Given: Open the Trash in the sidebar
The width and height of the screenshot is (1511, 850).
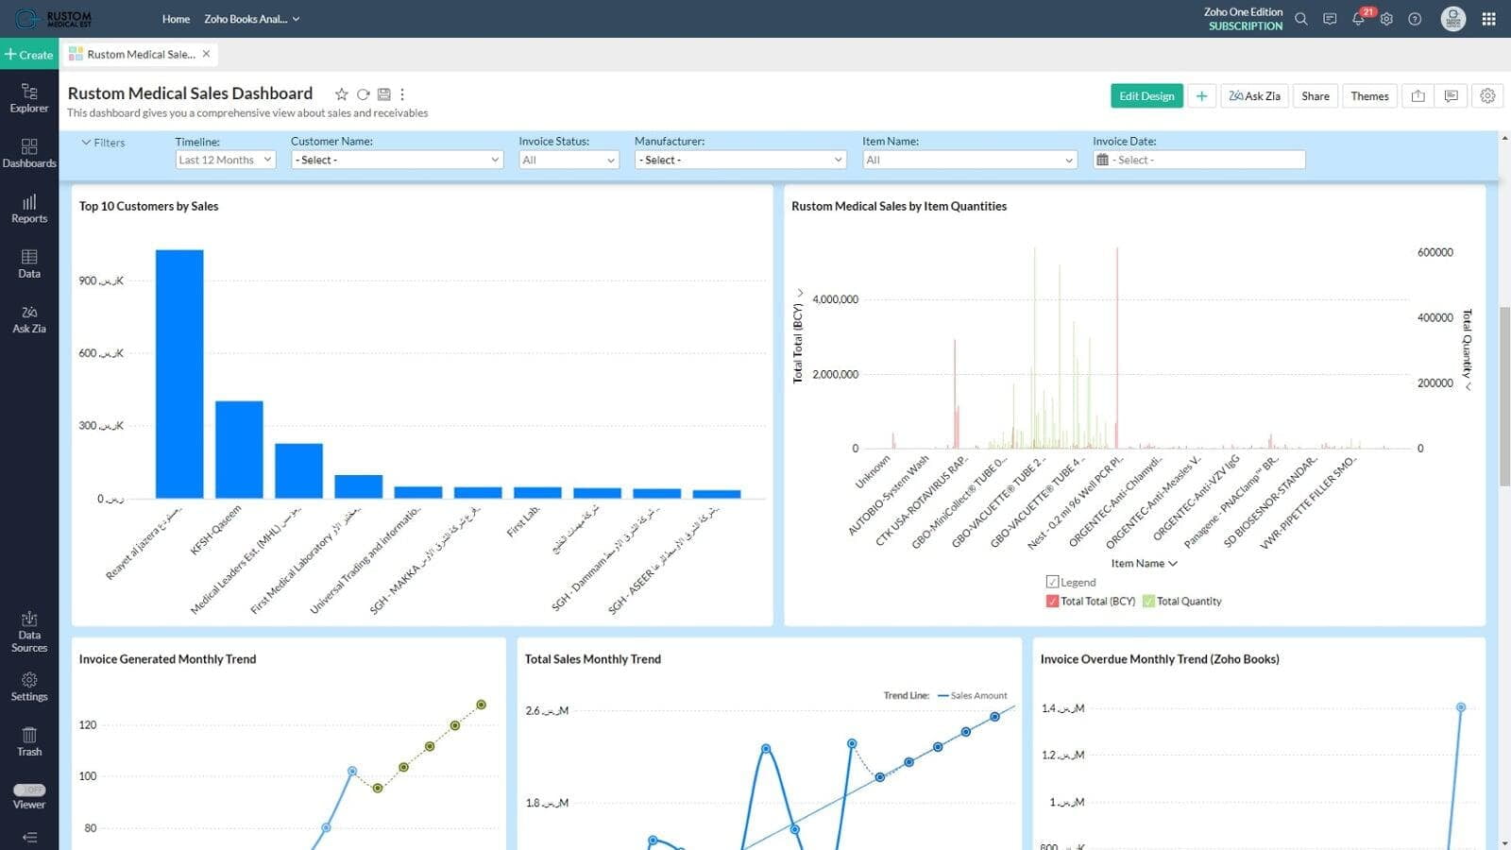Looking at the screenshot, I should pyautogui.click(x=29, y=741).
